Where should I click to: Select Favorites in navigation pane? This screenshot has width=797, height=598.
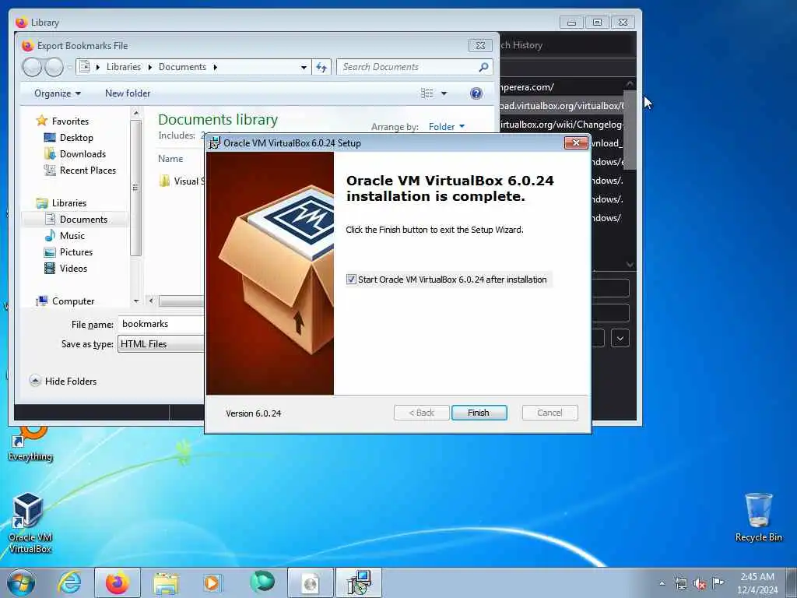(70, 121)
